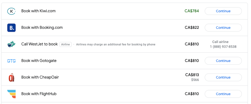Screen dimensions: 251x104
Task: Click the WestJet maple leaf logo
Action: pos(11,44)
